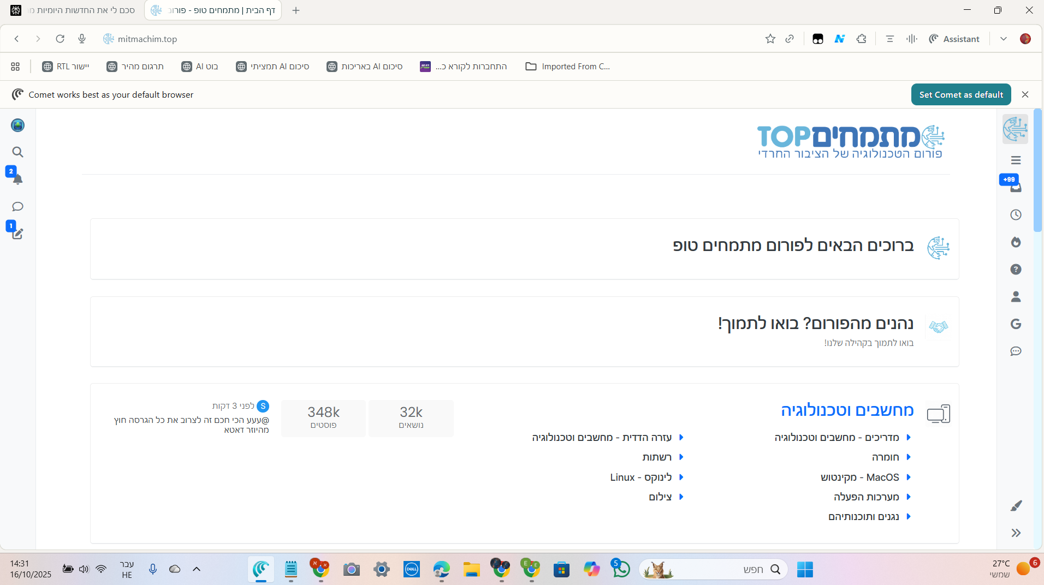Switch to the news summary browser tab
Screen dimensions: 1044x585
[74, 10]
